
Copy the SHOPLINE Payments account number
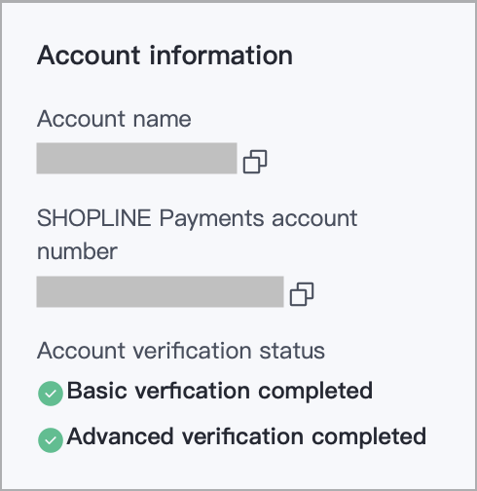pyautogui.click(x=302, y=294)
